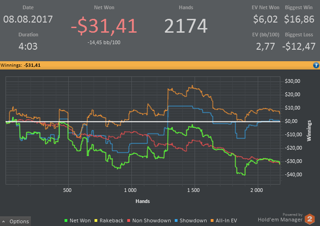Viewport: 320px width, 226px height.
Task: Click the $30,00 y-axis label
Action: pyautogui.click(x=292, y=81)
